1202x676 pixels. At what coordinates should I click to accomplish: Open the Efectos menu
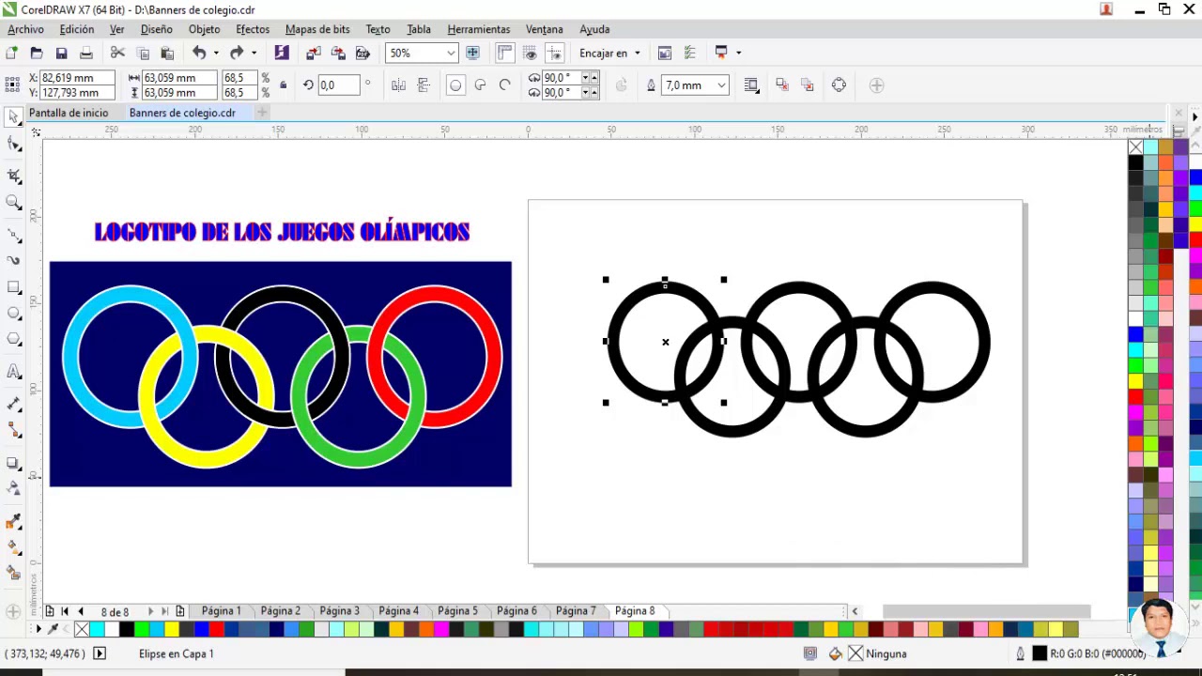253,29
